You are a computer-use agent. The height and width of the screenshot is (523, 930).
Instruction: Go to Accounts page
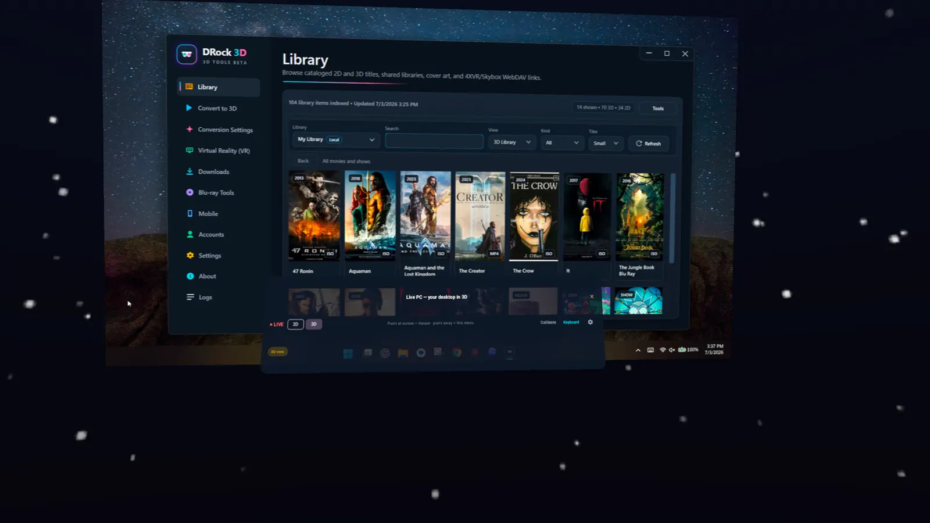(211, 234)
